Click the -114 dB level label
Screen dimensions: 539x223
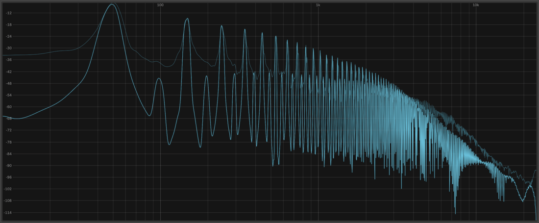pyautogui.click(x=8, y=212)
